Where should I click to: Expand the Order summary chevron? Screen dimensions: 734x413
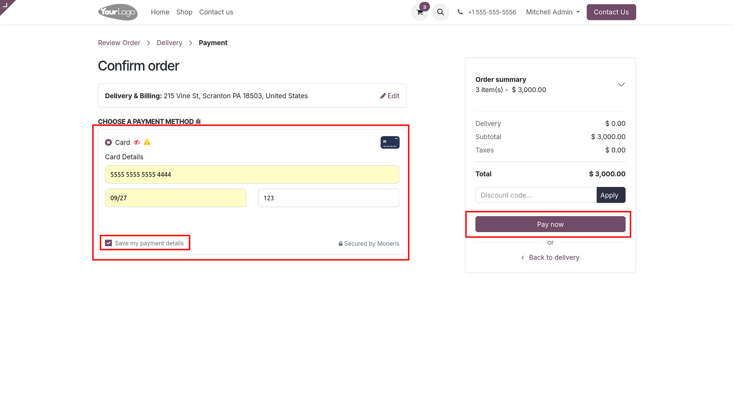pos(621,85)
